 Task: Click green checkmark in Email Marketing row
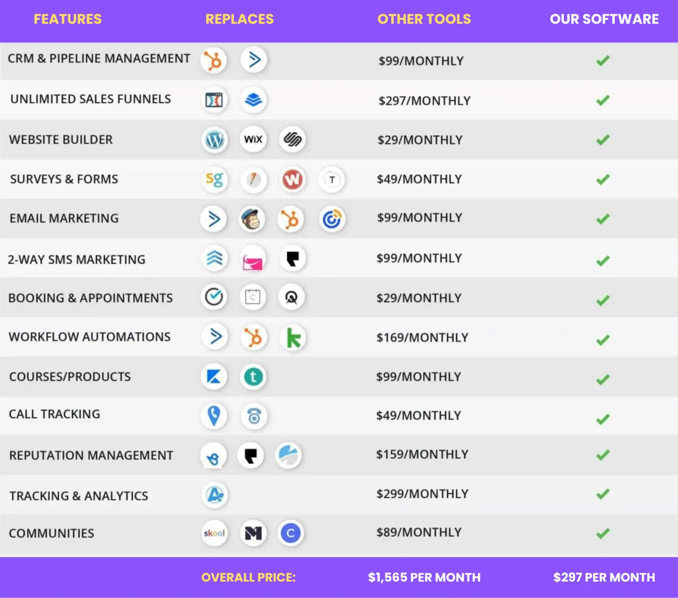click(603, 218)
